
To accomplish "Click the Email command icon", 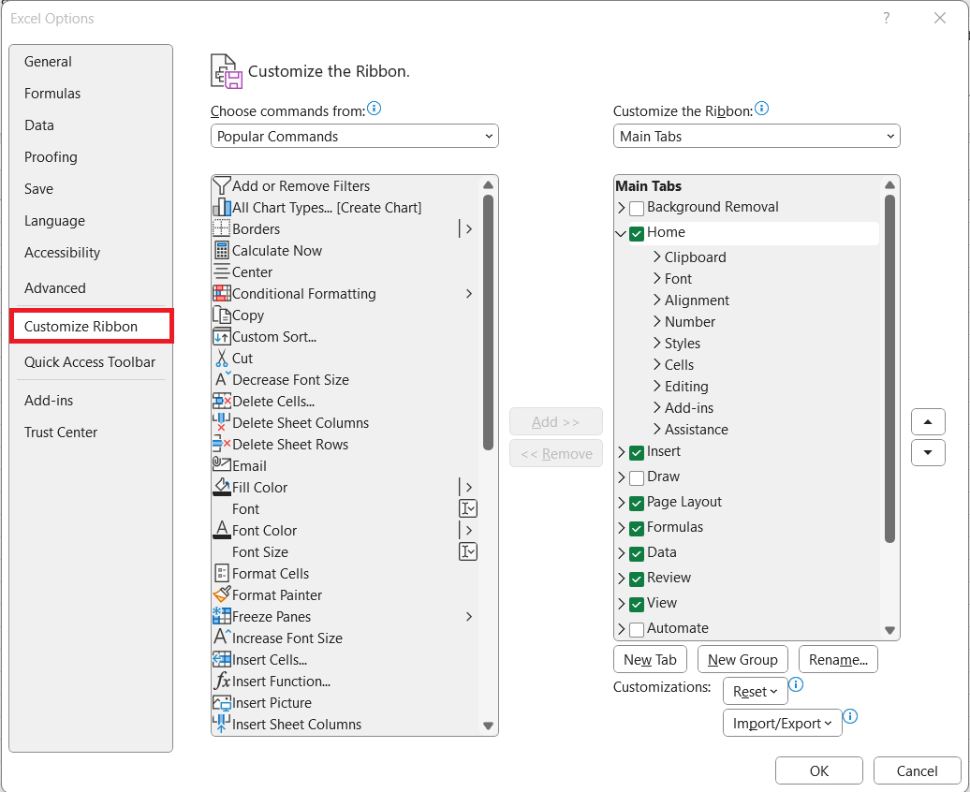I will click(x=222, y=464).
